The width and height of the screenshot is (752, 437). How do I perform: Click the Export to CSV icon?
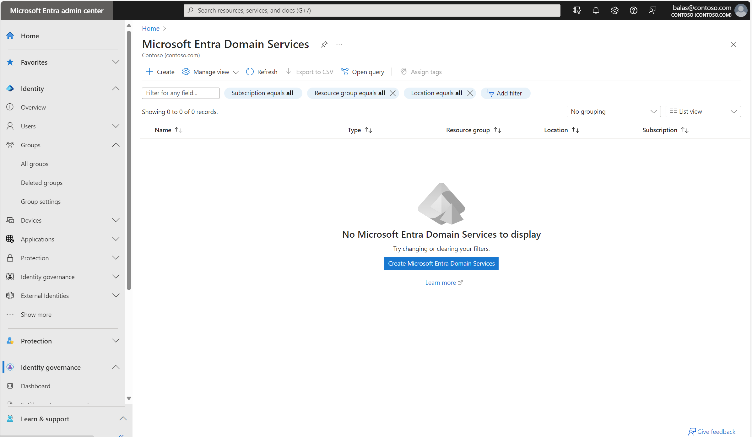coord(289,72)
